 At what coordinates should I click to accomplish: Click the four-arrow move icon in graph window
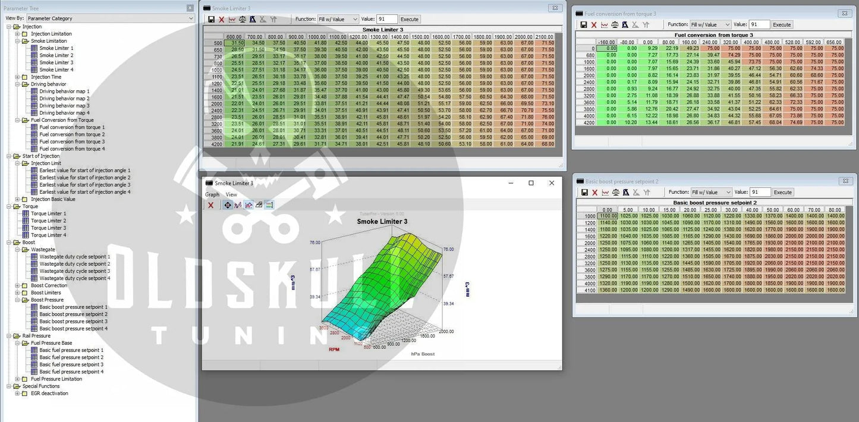[227, 205]
